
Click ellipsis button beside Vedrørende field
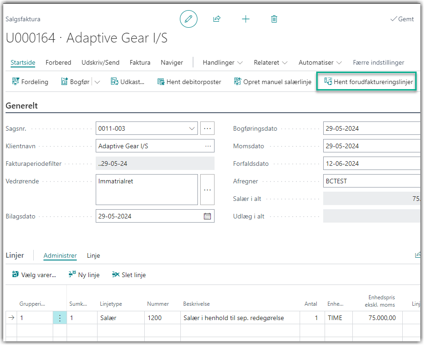[208, 190]
